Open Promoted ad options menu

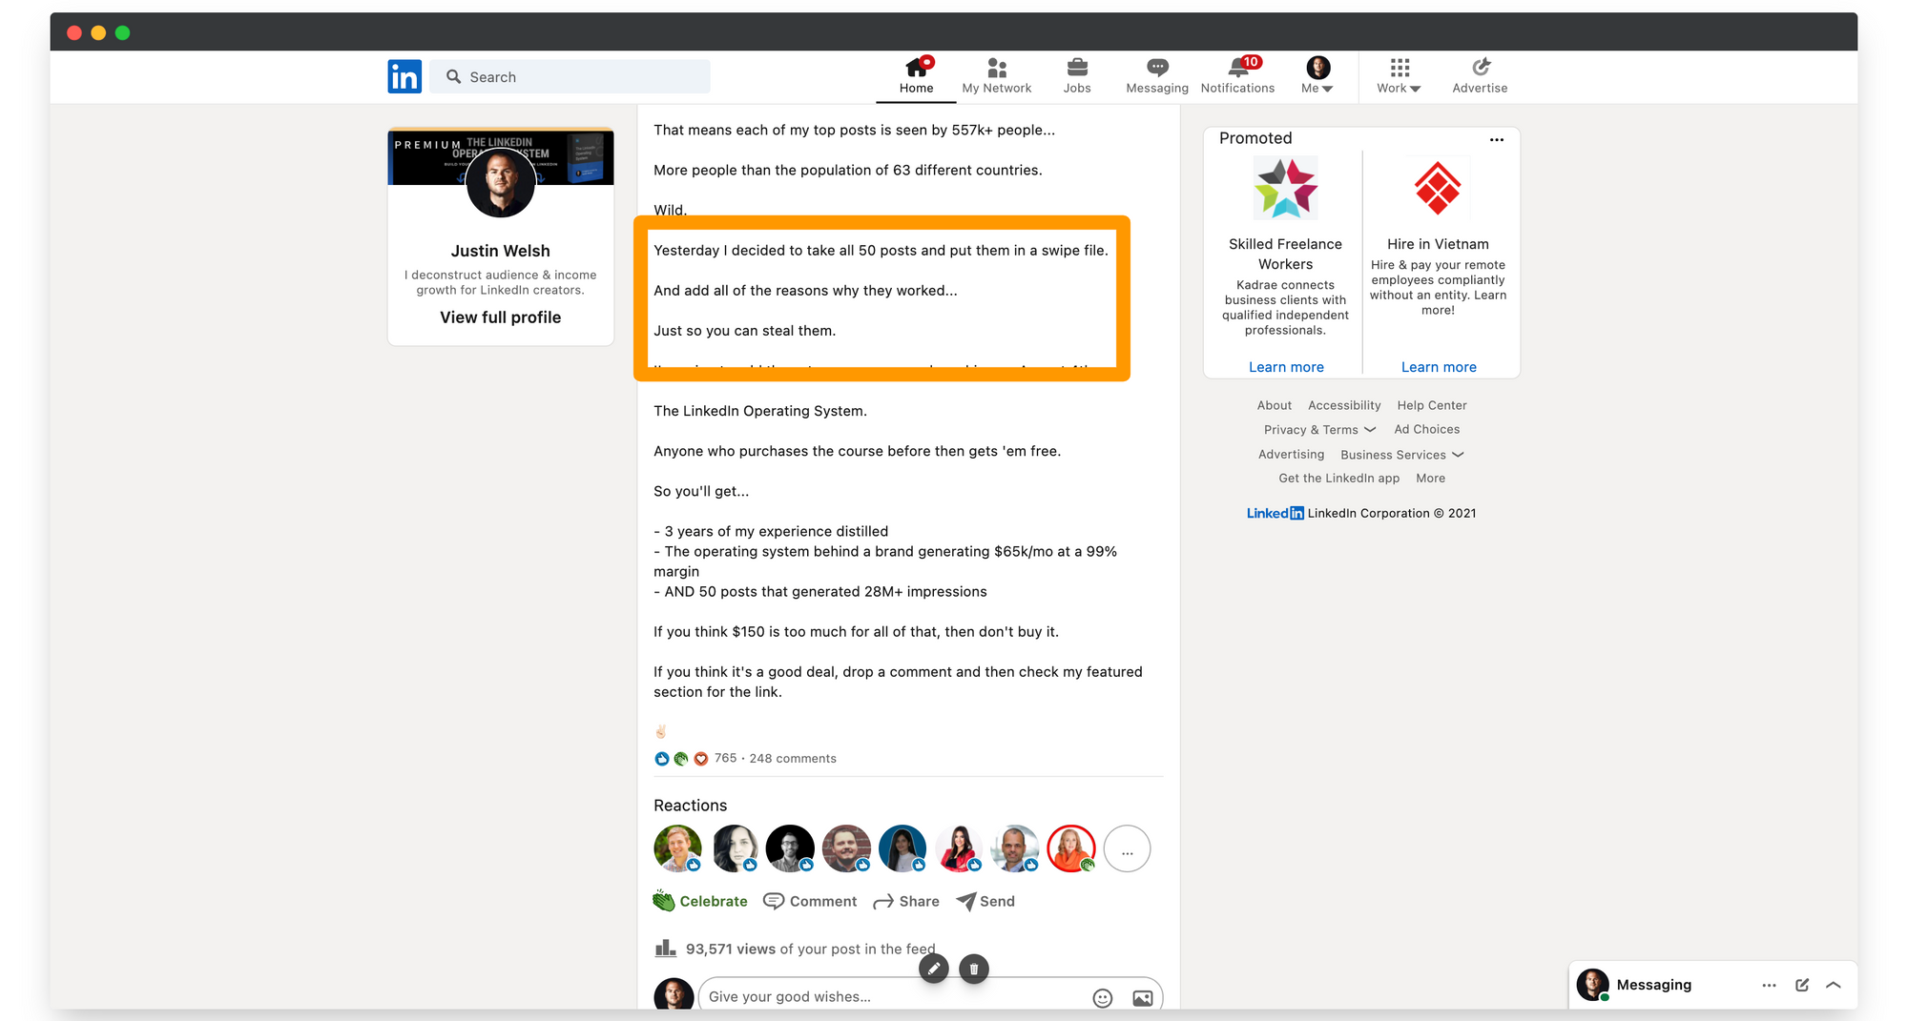(x=1497, y=140)
